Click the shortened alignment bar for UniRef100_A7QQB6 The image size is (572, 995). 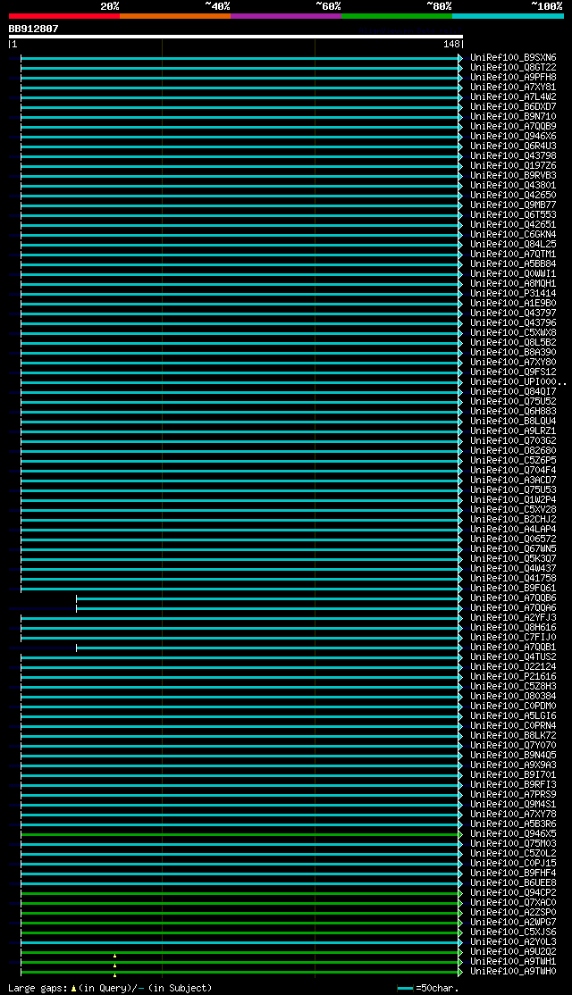pos(269,598)
